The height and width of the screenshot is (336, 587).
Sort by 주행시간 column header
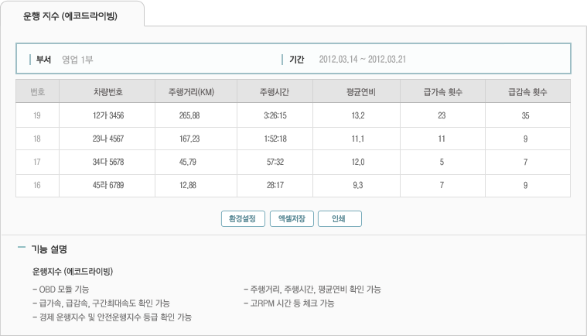pos(274,92)
